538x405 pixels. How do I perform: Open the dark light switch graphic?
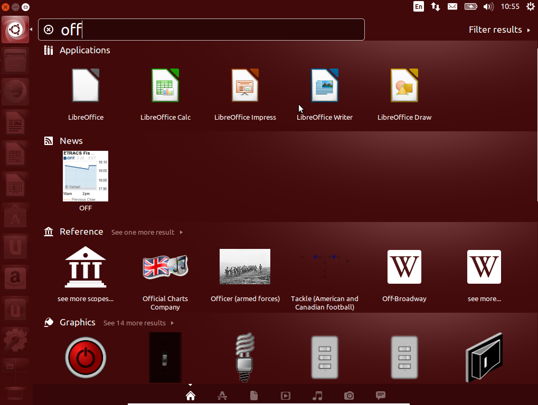tap(165, 358)
